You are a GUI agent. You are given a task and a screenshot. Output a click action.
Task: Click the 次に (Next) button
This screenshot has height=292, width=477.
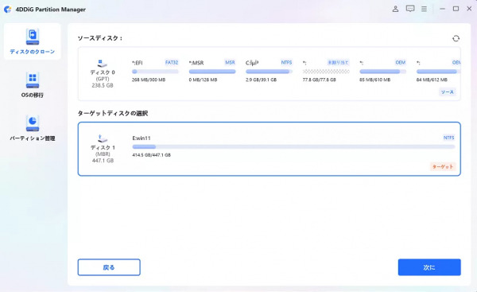tap(429, 267)
